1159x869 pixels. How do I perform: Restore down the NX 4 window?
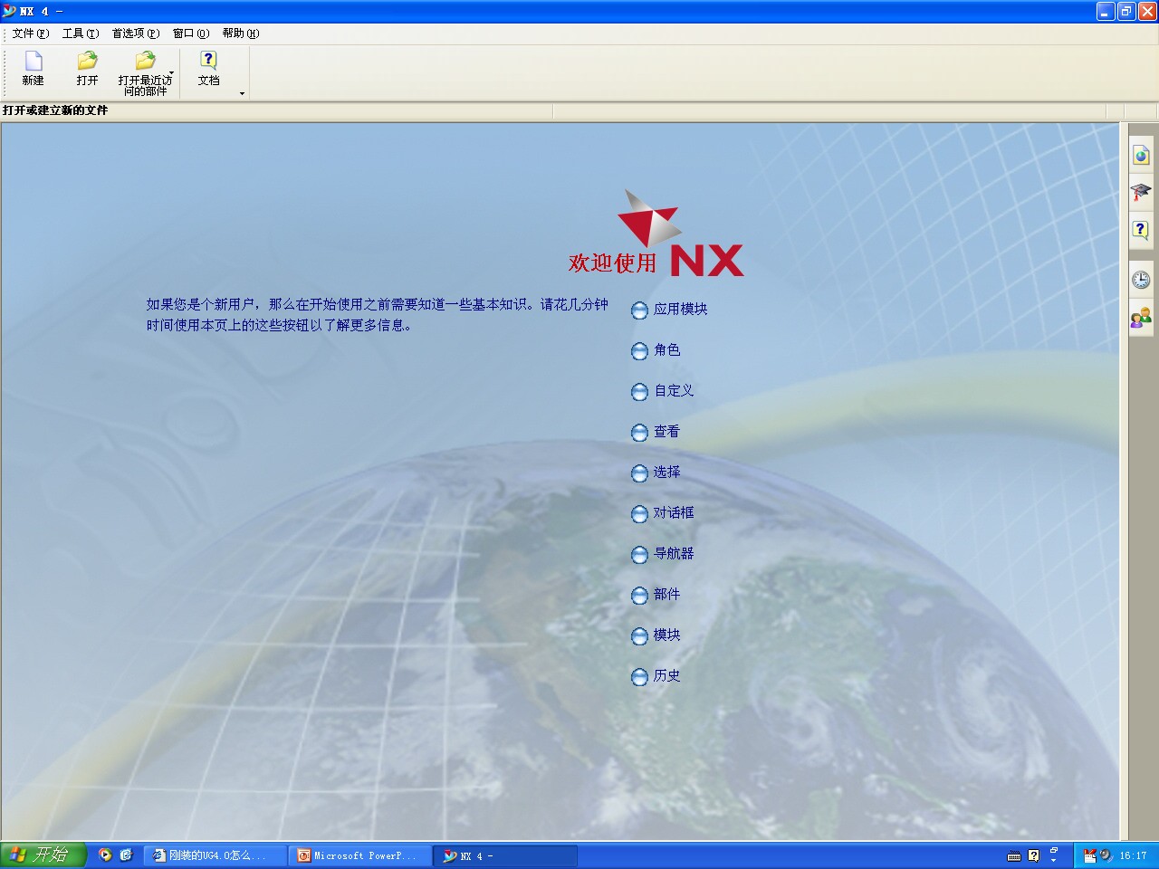[1126, 11]
